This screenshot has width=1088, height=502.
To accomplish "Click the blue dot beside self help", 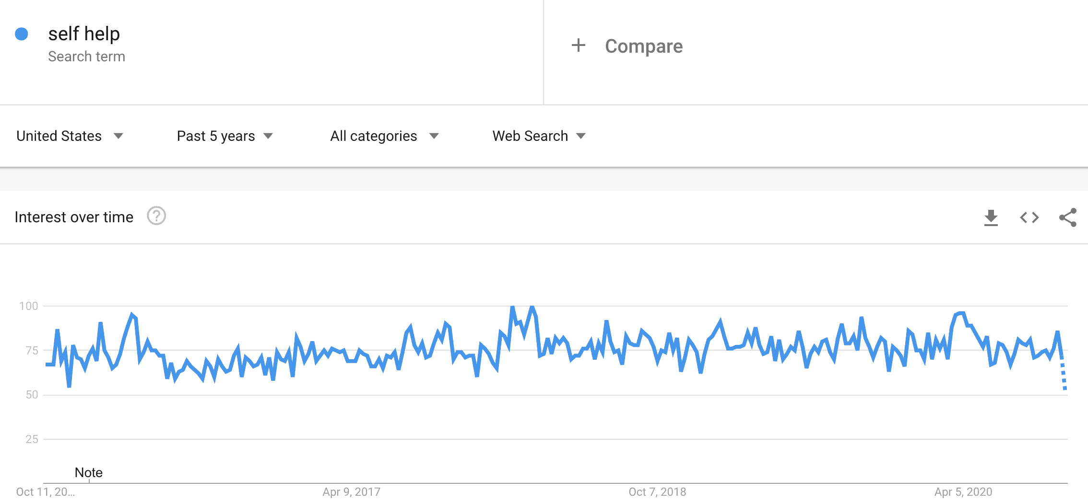I will click(x=22, y=34).
